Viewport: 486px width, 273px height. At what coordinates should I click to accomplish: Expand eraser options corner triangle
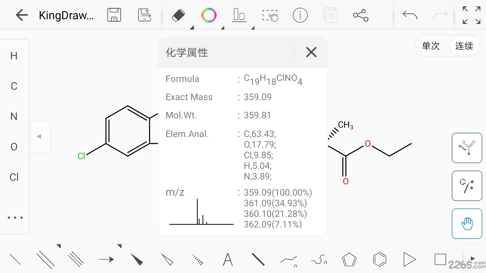[x=192, y=28]
